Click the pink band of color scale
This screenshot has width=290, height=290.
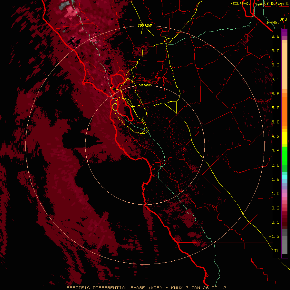285,195
